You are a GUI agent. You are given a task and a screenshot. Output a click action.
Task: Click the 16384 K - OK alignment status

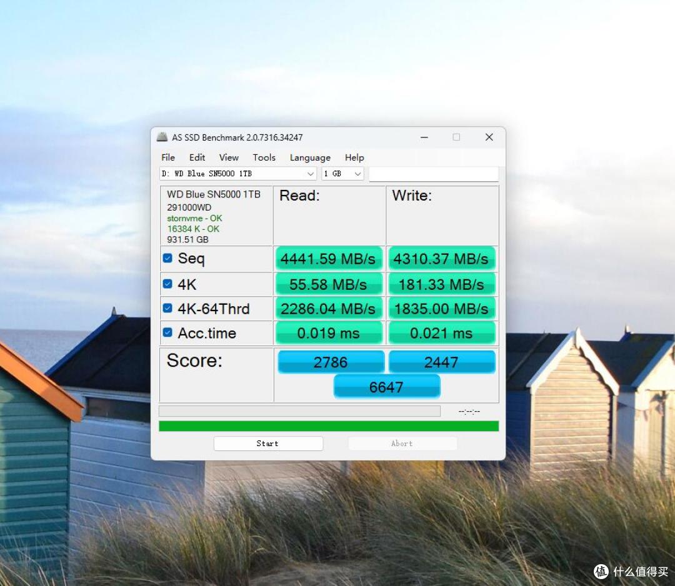tap(193, 229)
